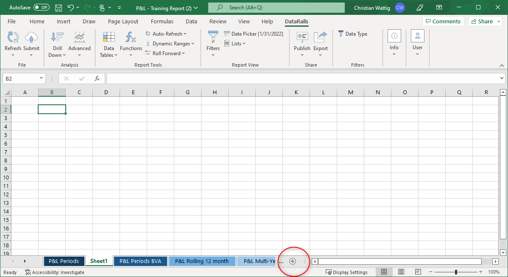The width and height of the screenshot is (508, 277).
Task: Click the CW account avatar
Action: click(400, 8)
